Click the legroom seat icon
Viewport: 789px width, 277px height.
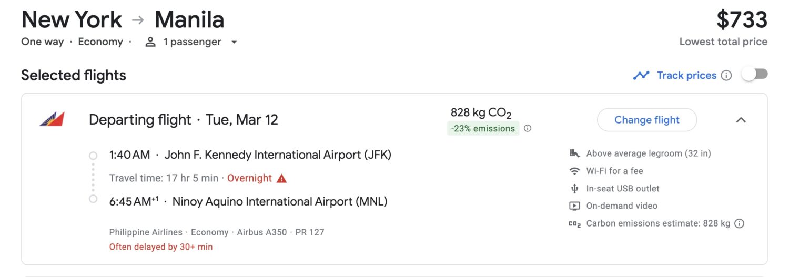tap(574, 153)
